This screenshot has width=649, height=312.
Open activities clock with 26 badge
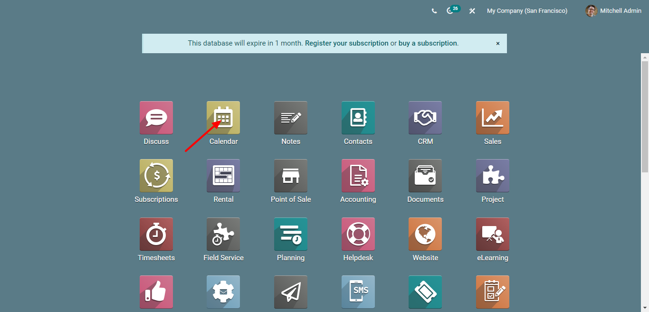(x=450, y=11)
